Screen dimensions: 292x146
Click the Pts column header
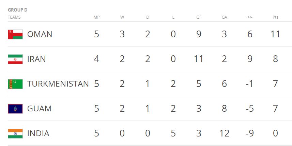pos(275,17)
